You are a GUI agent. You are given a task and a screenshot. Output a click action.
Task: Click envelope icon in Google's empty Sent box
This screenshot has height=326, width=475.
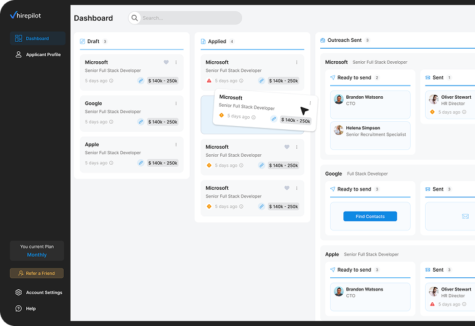[x=465, y=216]
